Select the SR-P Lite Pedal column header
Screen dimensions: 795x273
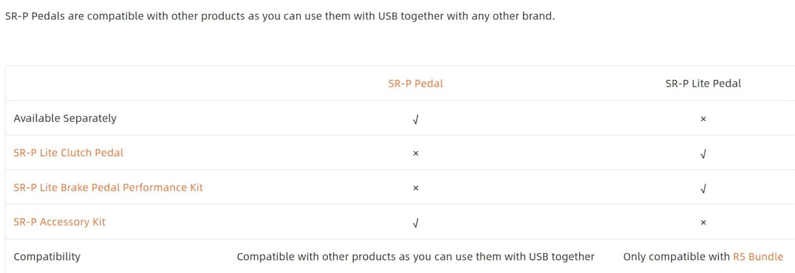703,84
